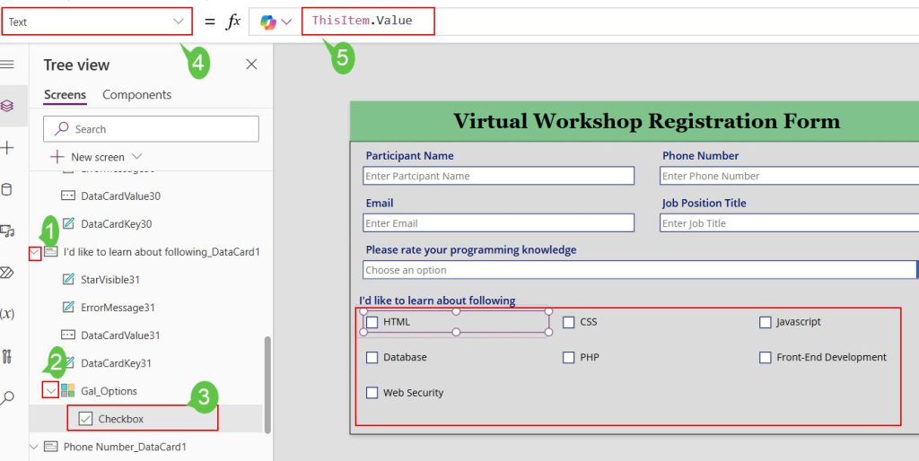Click the Please rate your programming knowledge label
The height and width of the screenshot is (461, 919).
pyautogui.click(x=470, y=249)
